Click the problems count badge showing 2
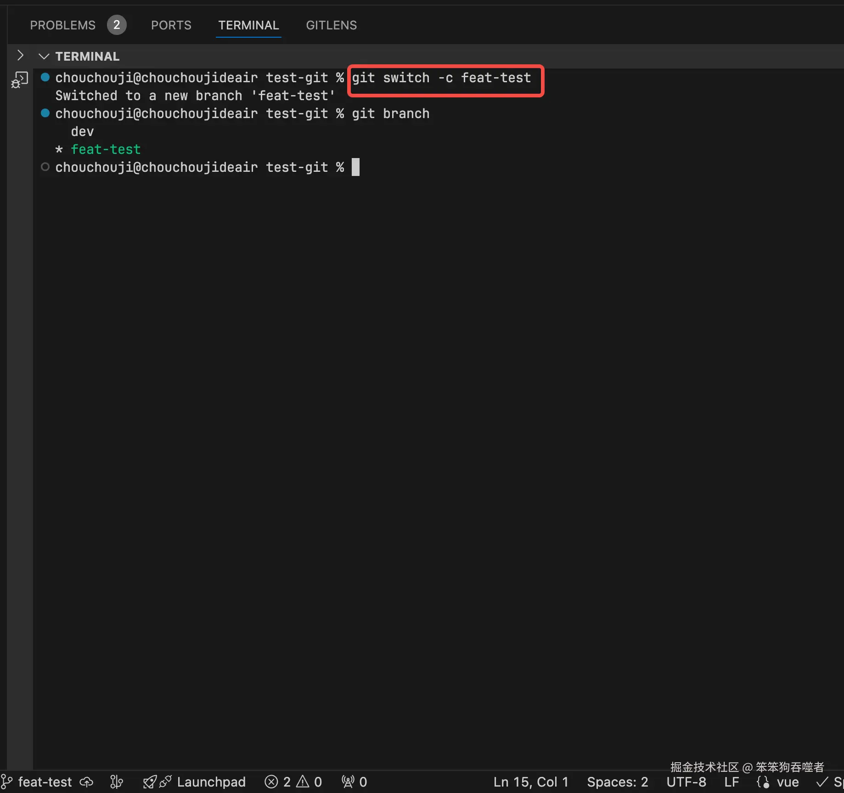The height and width of the screenshot is (793, 844). click(x=117, y=25)
